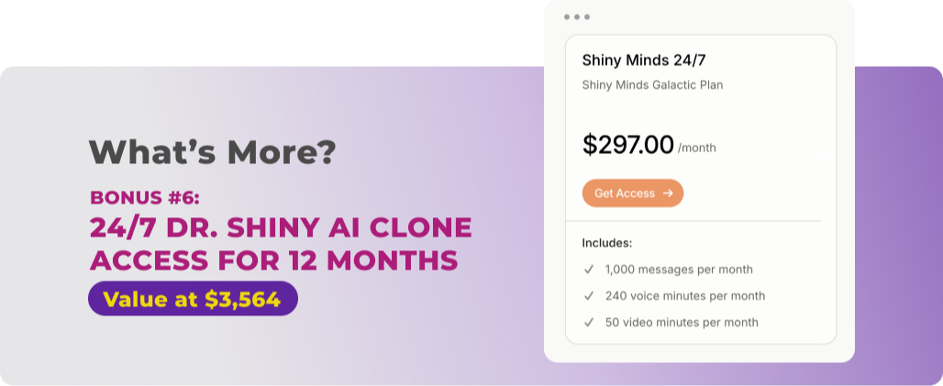Click the checkmark beside 1,000 messages
This screenshot has height=386, width=943.
pyautogui.click(x=589, y=270)
